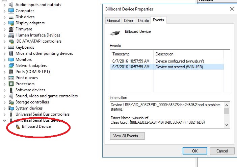Collapse the Universal Serial Bus devices node
Image resolution: width=237 pixels, height=167 pixels.
point(4,120)
